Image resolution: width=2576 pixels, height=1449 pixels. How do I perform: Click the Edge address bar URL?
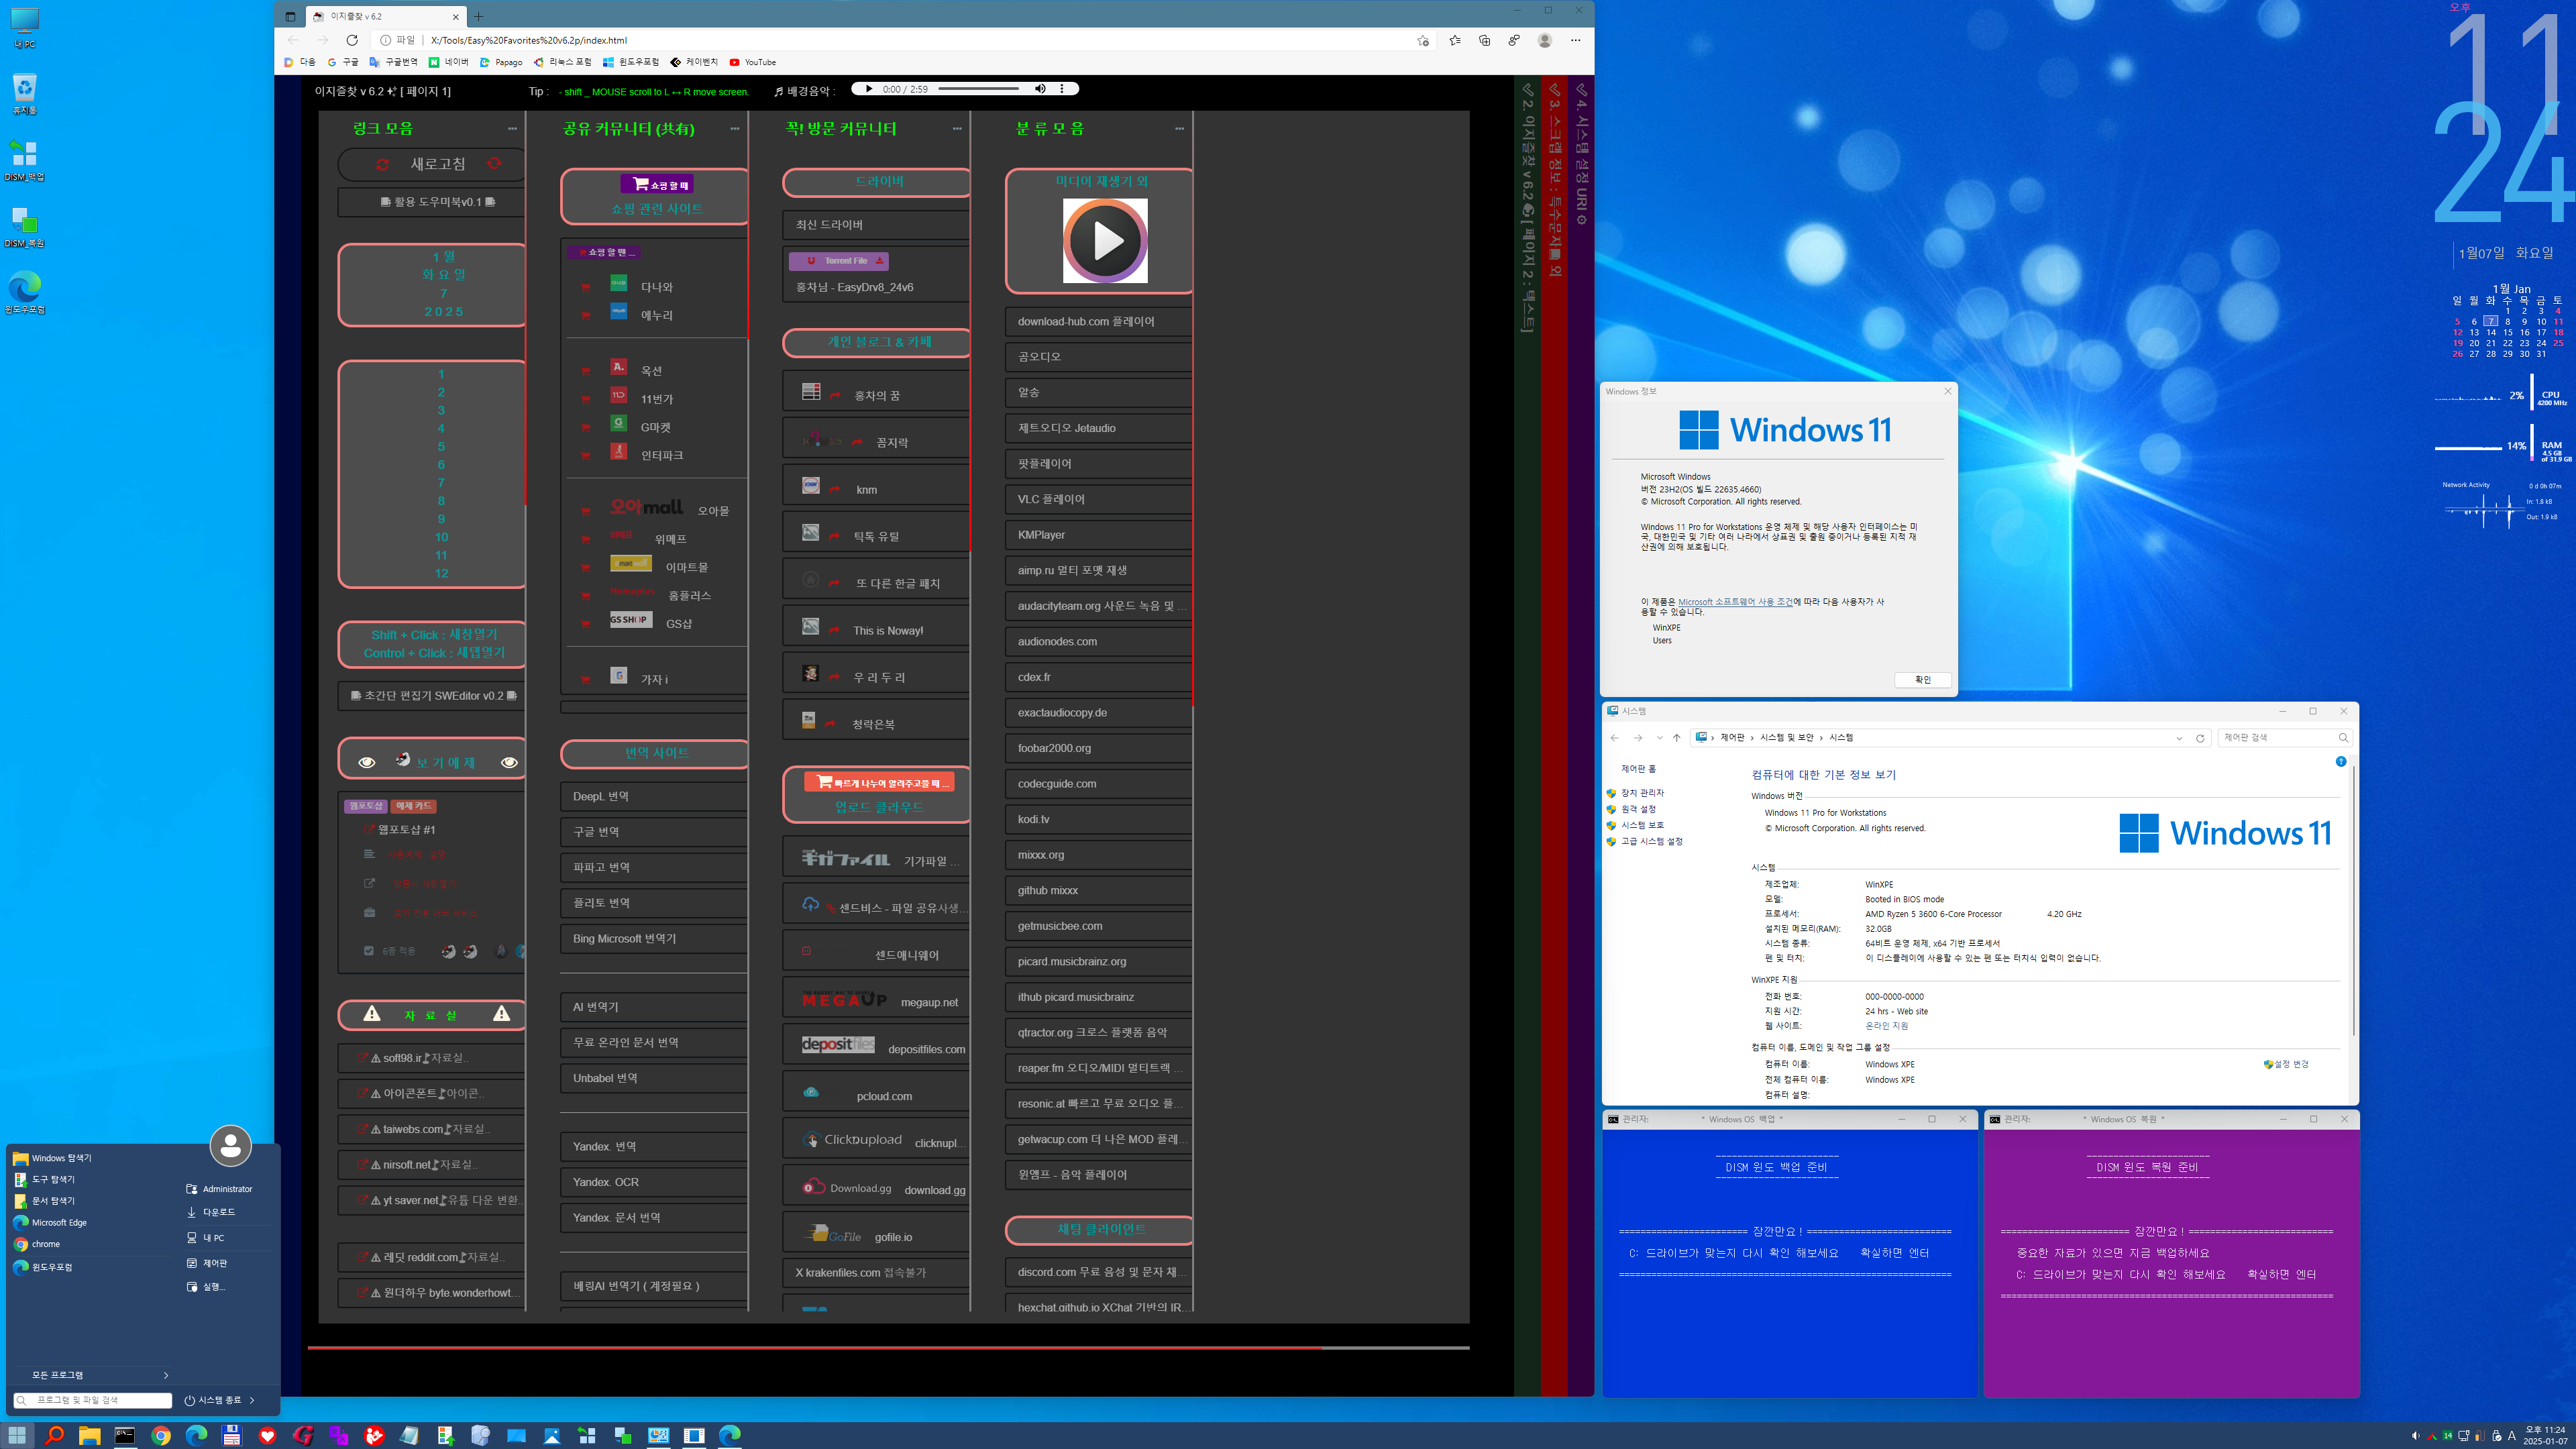[529, 40]
